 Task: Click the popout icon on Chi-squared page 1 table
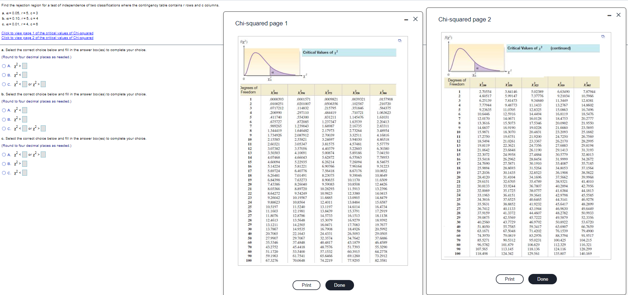400,40
